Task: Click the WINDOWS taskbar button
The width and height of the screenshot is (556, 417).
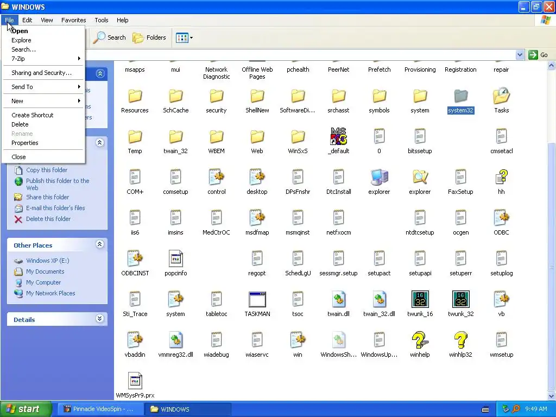Action: pos(188,409)
